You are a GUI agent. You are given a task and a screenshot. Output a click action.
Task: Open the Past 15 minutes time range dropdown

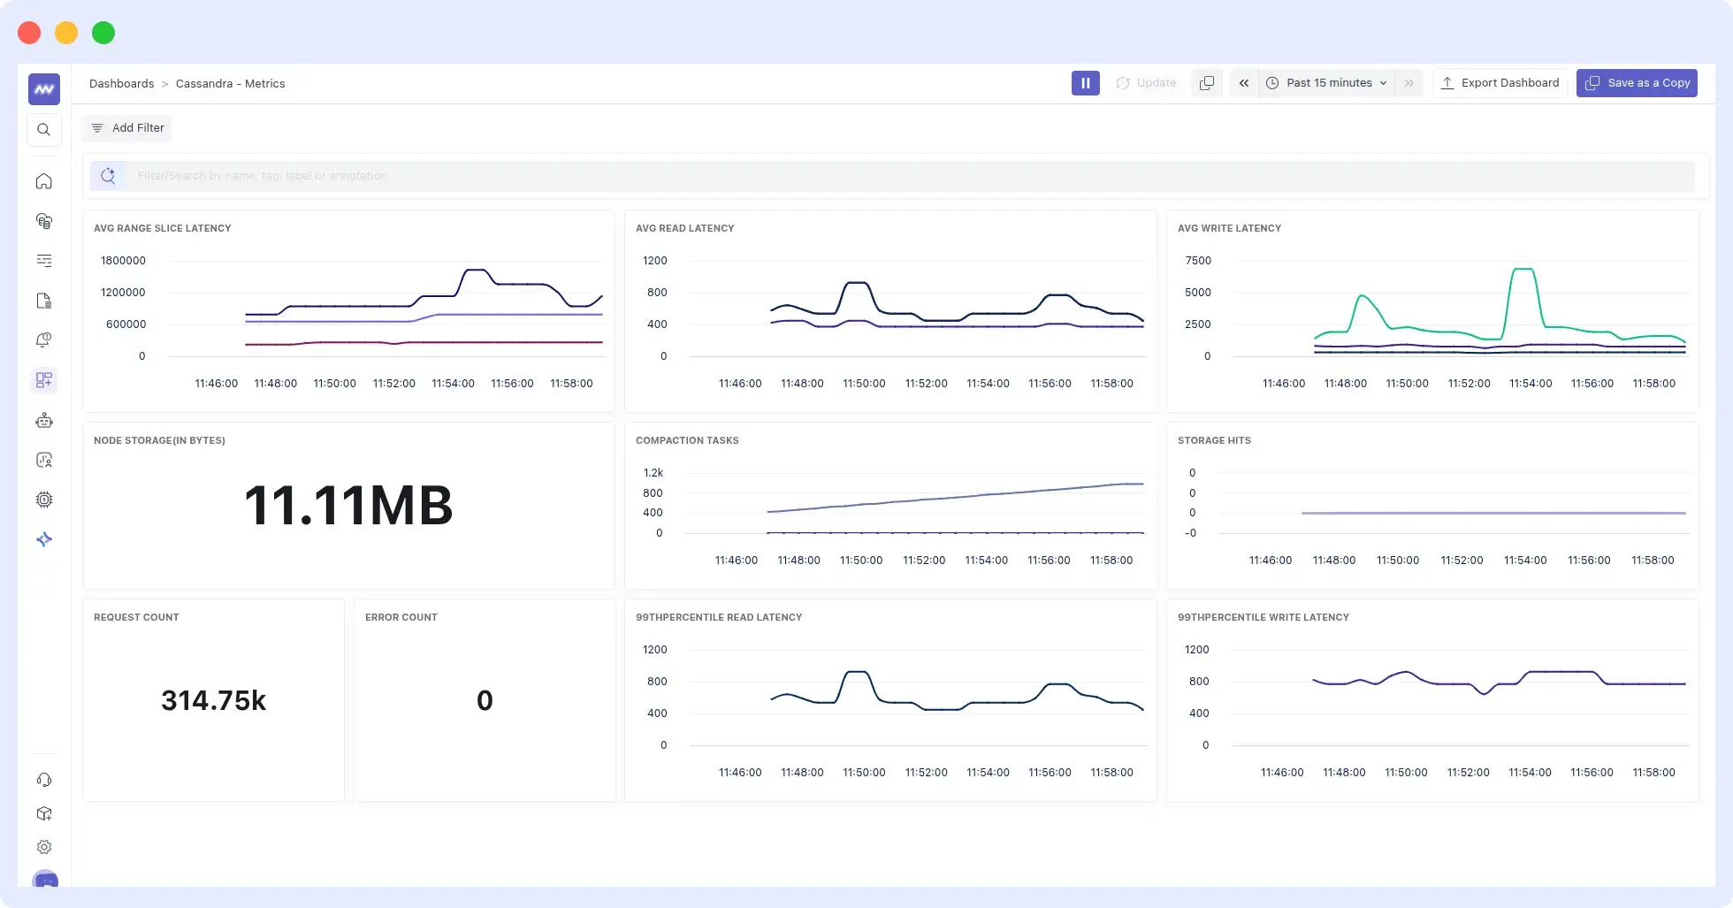[x=1325, y=82]
